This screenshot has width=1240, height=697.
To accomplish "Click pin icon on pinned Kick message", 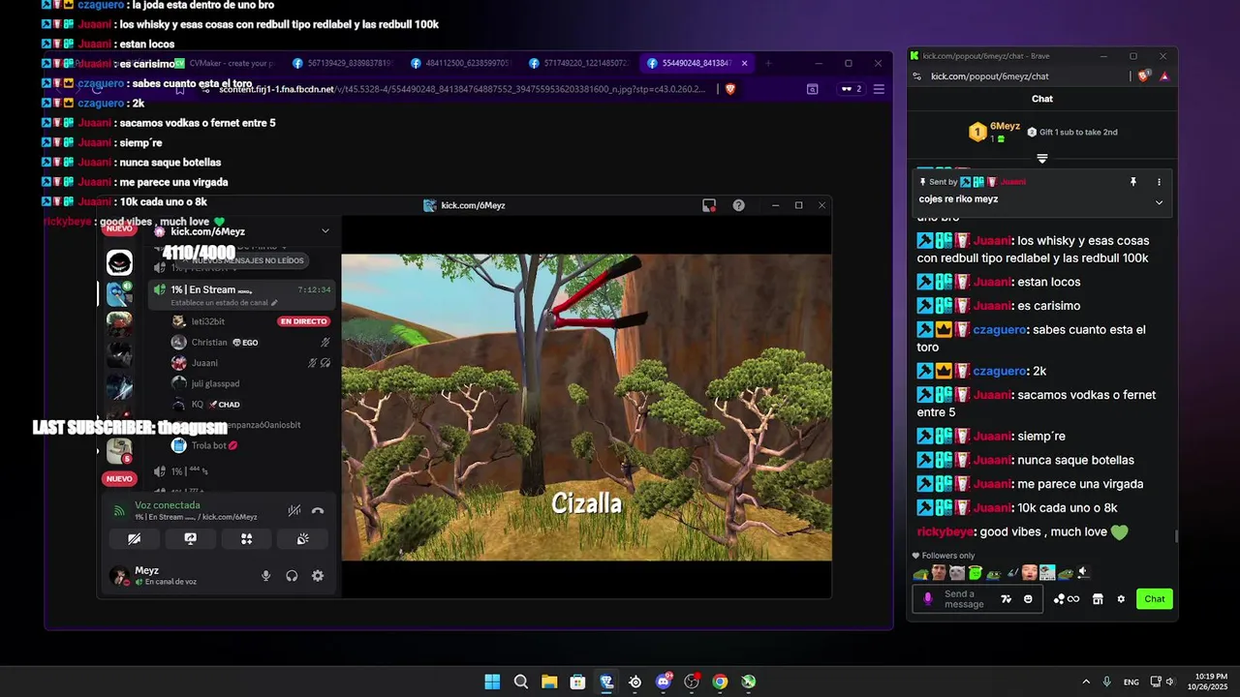I will pos(1132,182).
